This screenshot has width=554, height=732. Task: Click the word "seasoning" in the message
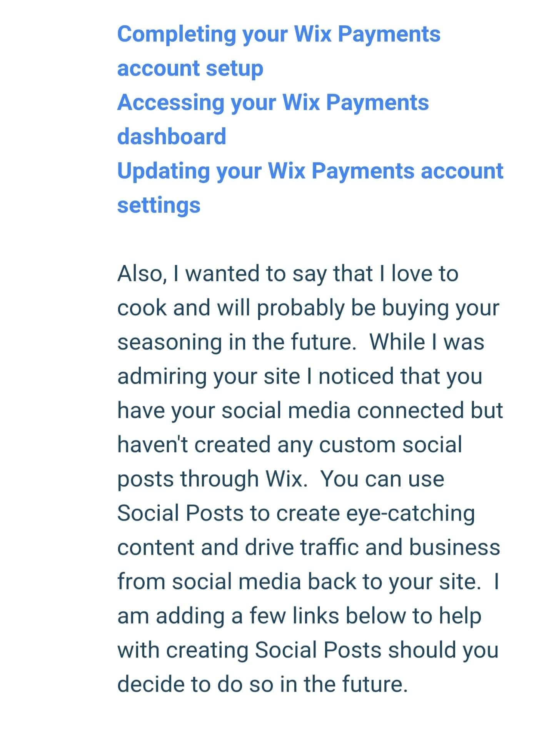click(170, 342)
